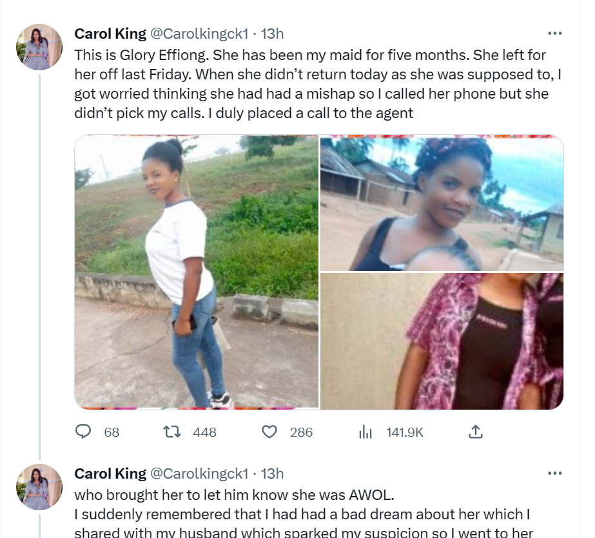
Task: Click Carol King name on second tweet
Action: click(x=110, y=473)
